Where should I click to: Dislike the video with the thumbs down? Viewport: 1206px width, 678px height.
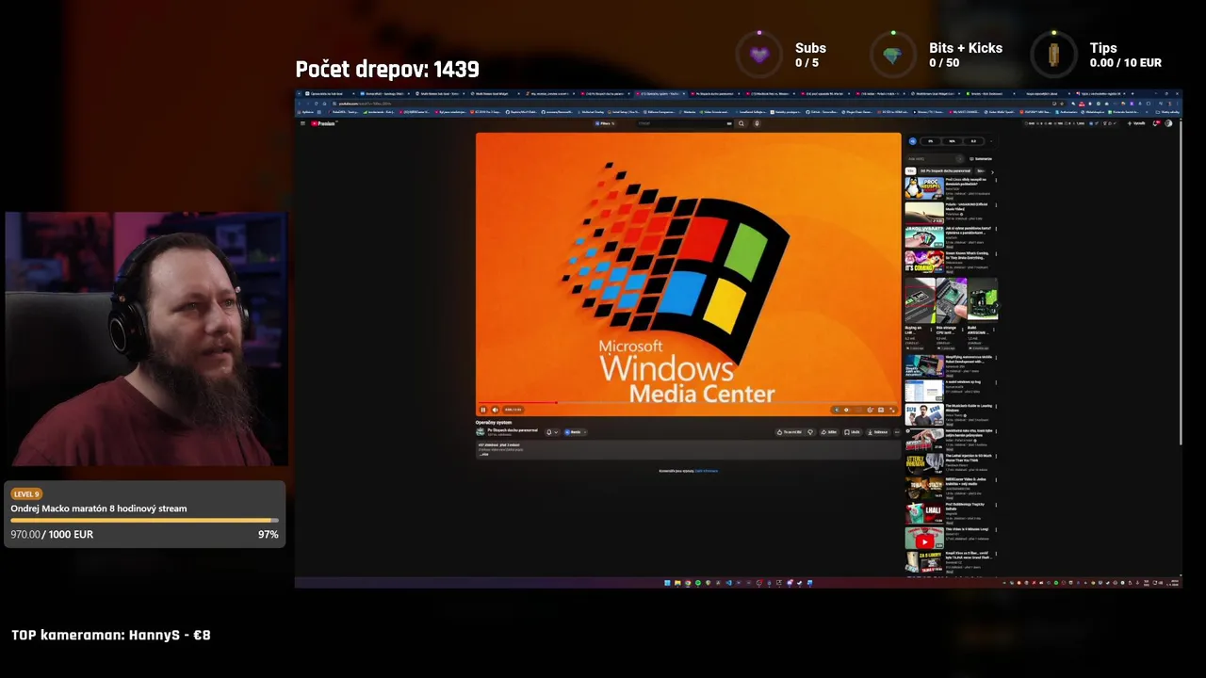[x=810, y=432]
